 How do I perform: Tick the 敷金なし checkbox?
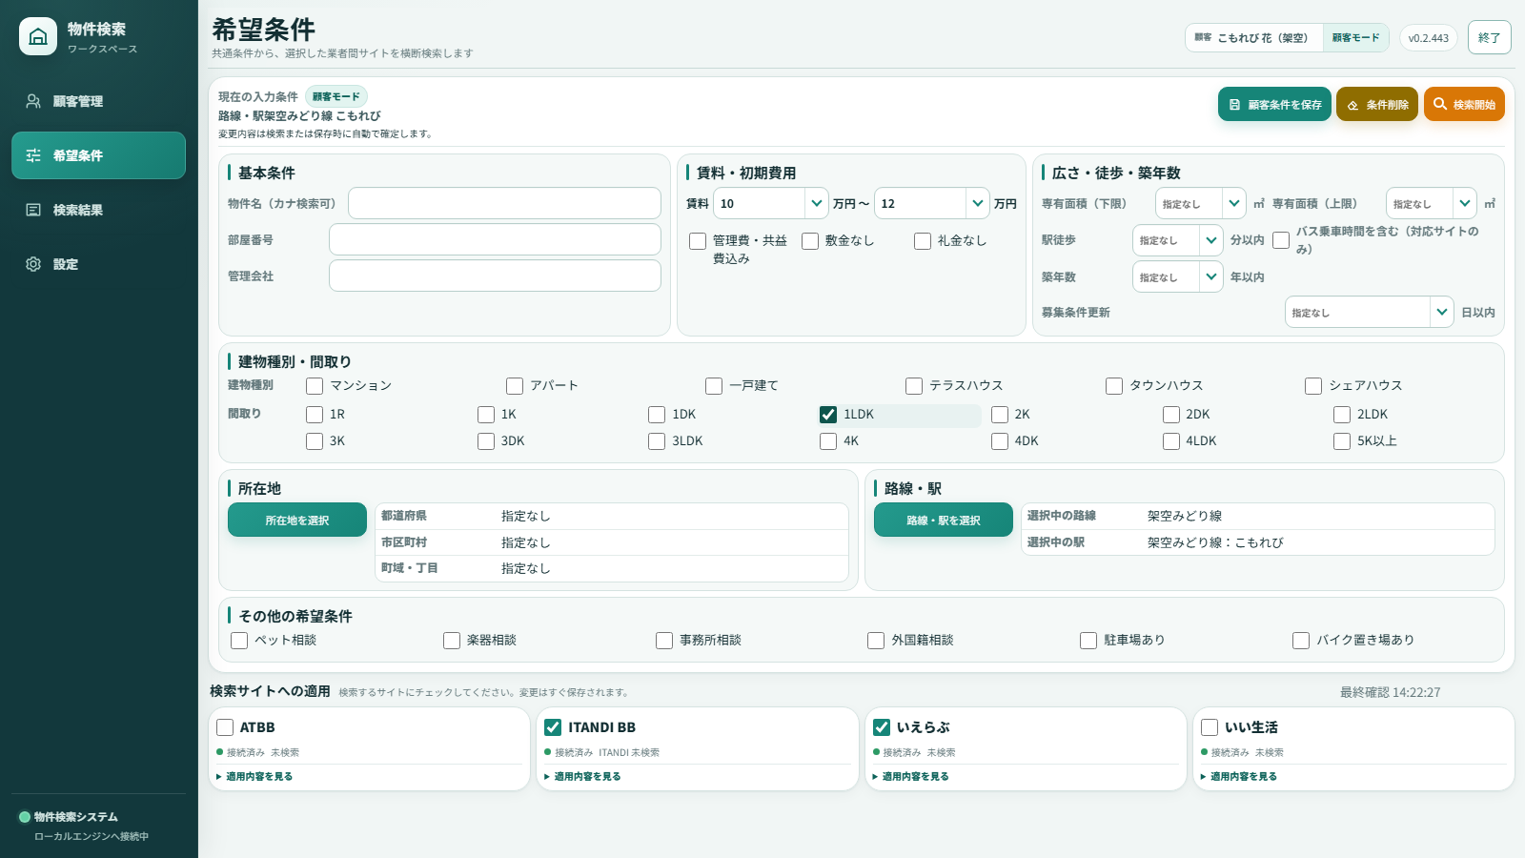[x=810, y=241]
